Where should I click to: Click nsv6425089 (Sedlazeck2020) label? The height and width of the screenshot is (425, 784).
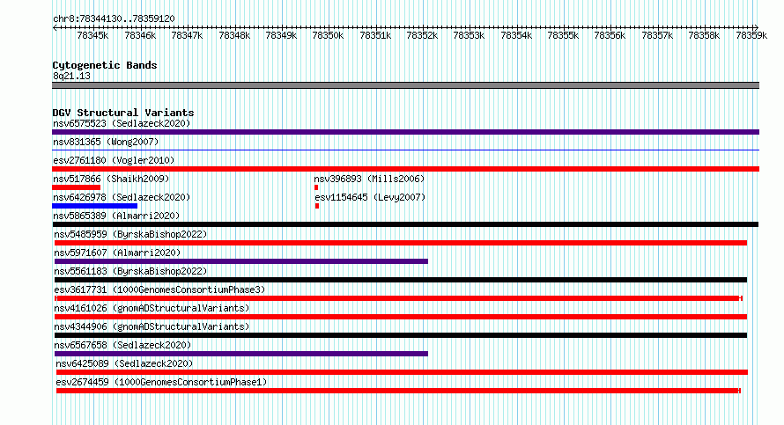click(124, 363)
